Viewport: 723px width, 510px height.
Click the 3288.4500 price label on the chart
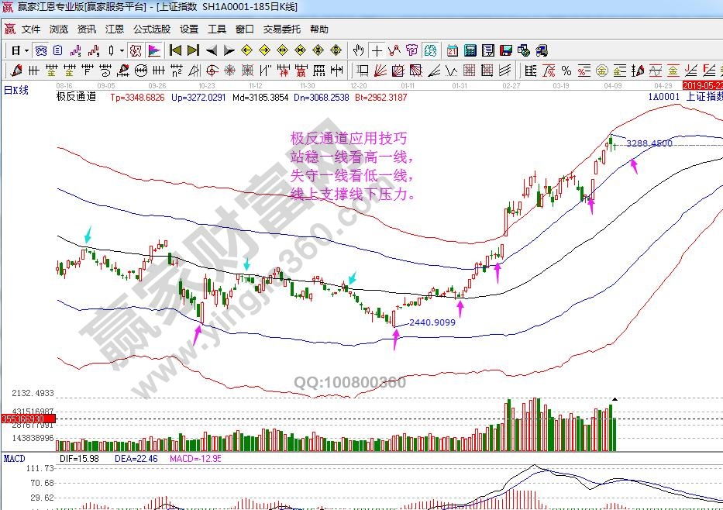coord(649,143)
